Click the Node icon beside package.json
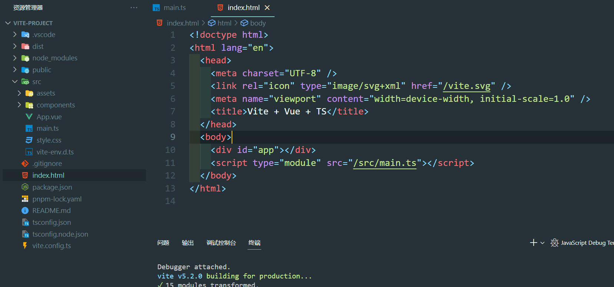Screen dimensions: 614x287 point(25,187)
